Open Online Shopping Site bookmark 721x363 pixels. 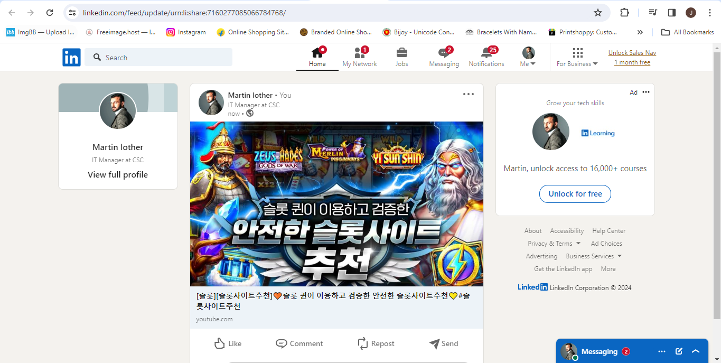(x=252, y=32)
